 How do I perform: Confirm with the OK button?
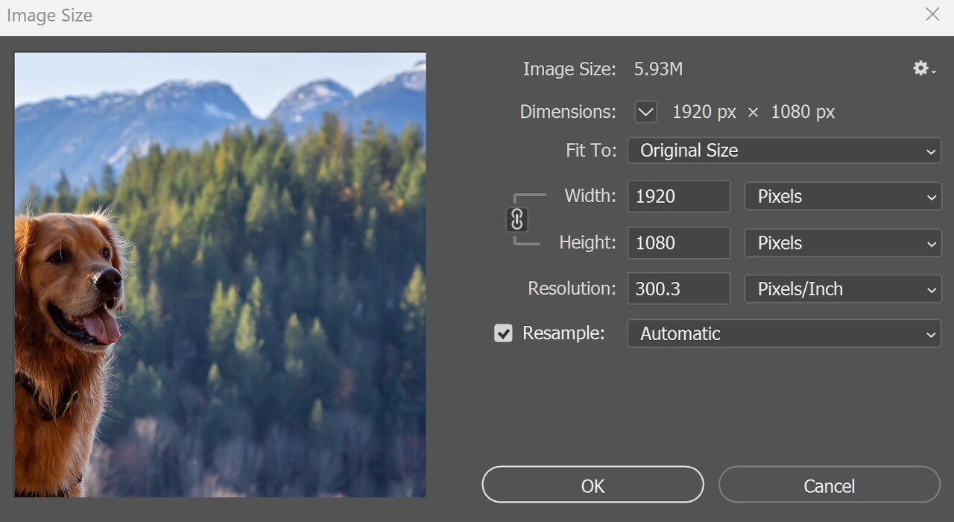[593, 485]
